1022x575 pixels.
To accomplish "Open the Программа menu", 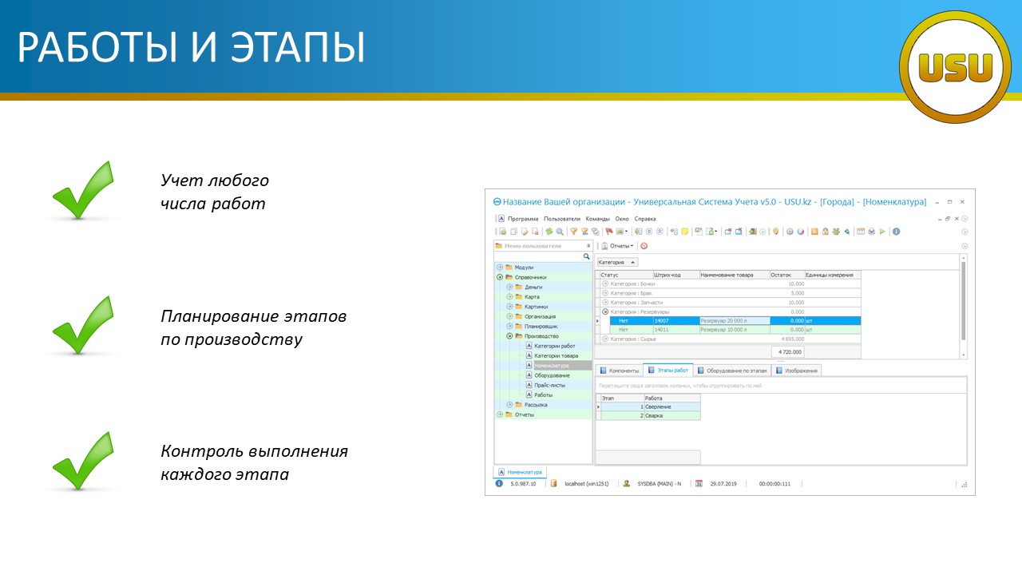I will 522,218.
